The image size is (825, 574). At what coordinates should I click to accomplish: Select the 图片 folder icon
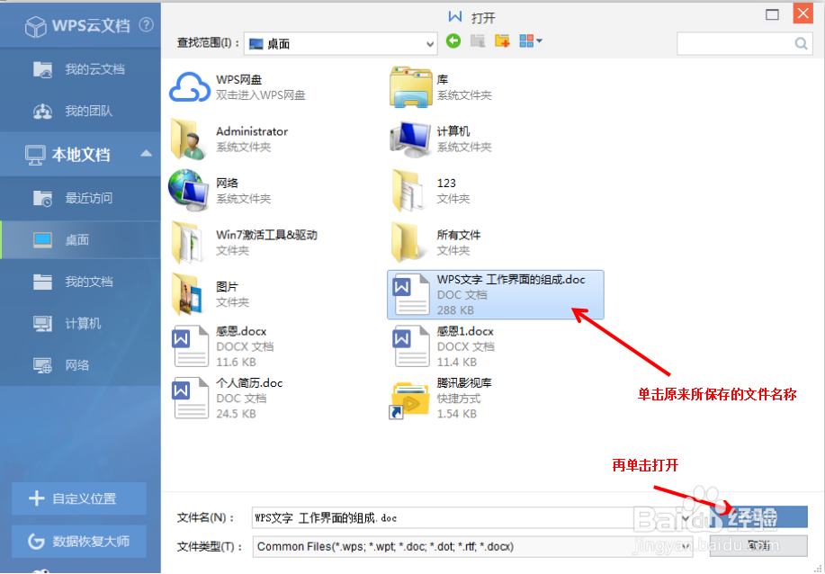click(188, 294)
